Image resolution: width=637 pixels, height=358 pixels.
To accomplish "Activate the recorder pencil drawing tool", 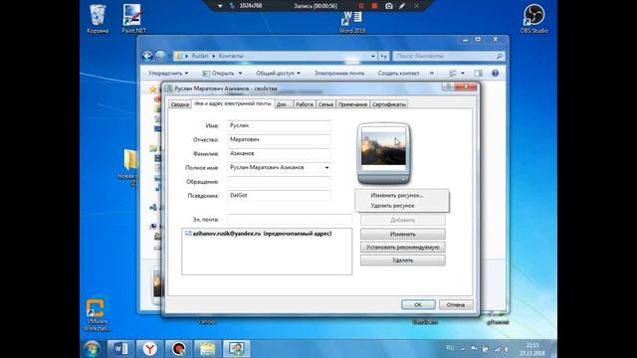I will coord(402,6).
